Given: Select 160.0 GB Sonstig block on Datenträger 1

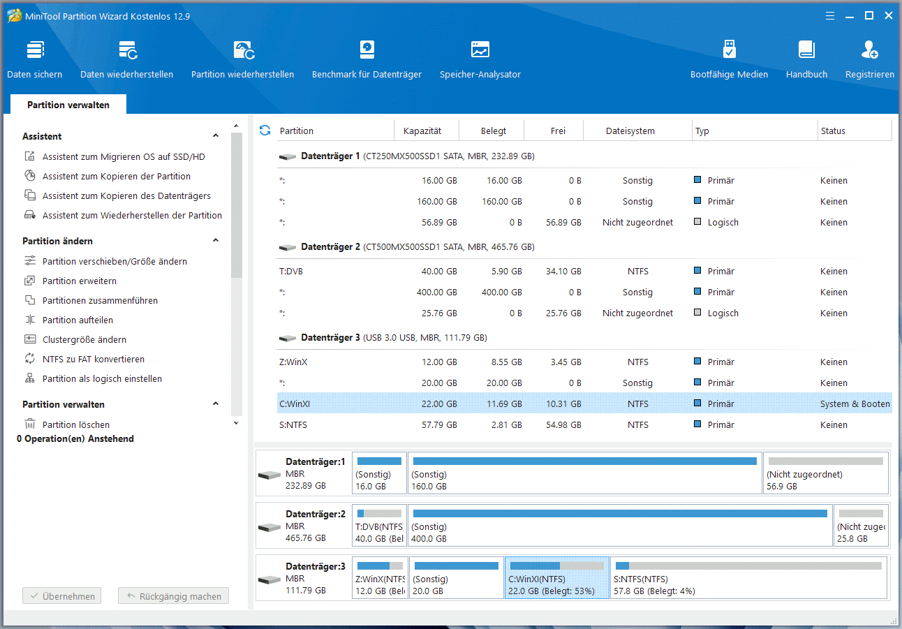Looking at the screenshot, I should point(585,473).
